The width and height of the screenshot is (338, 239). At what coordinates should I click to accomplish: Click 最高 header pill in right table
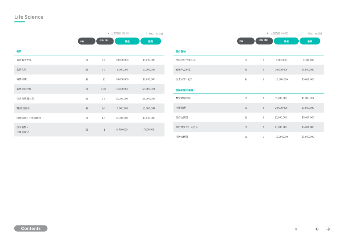310,41
